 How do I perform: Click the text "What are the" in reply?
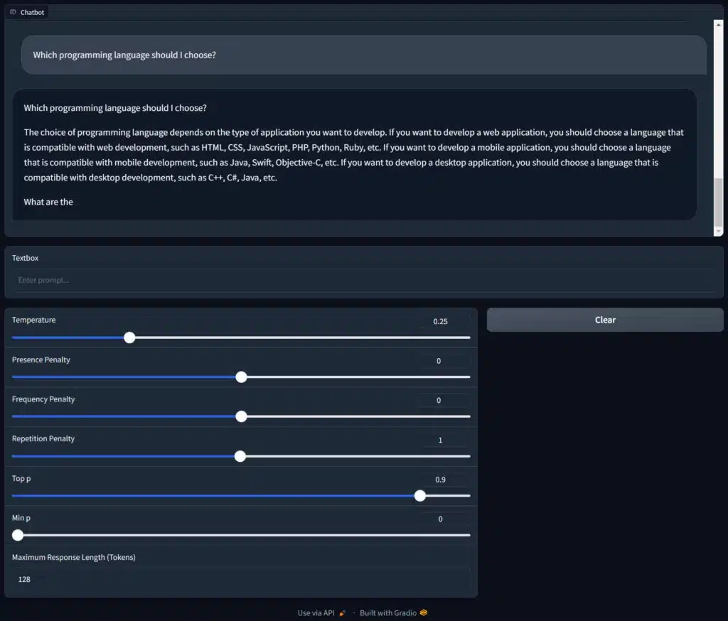coord(48,202)
